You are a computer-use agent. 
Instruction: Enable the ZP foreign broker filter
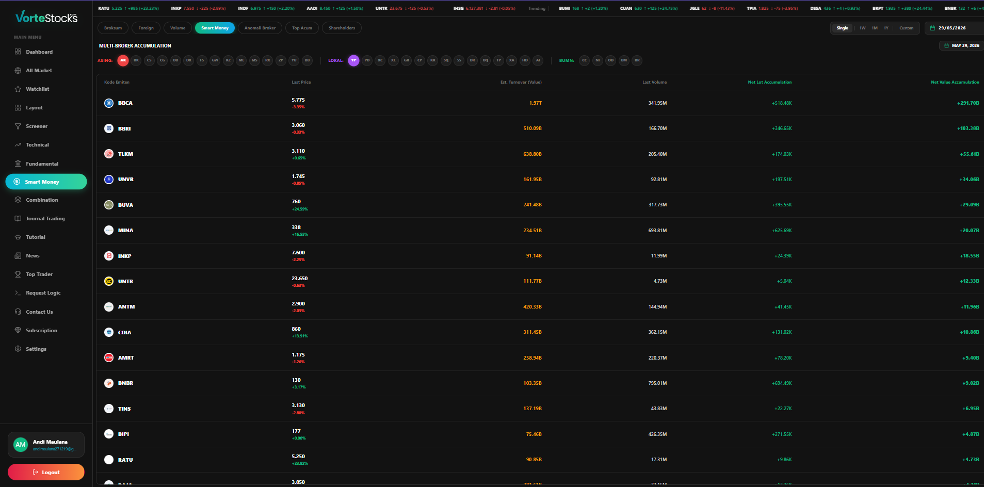[281, 60]
